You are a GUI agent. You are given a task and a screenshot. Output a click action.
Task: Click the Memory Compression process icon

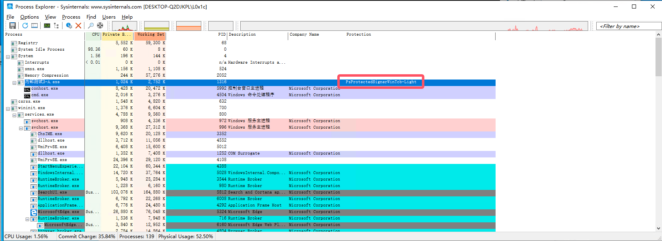click(21, 76)
